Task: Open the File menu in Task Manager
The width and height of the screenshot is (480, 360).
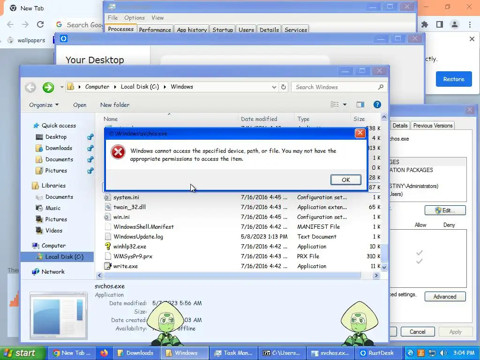Action: click(112, 18)
